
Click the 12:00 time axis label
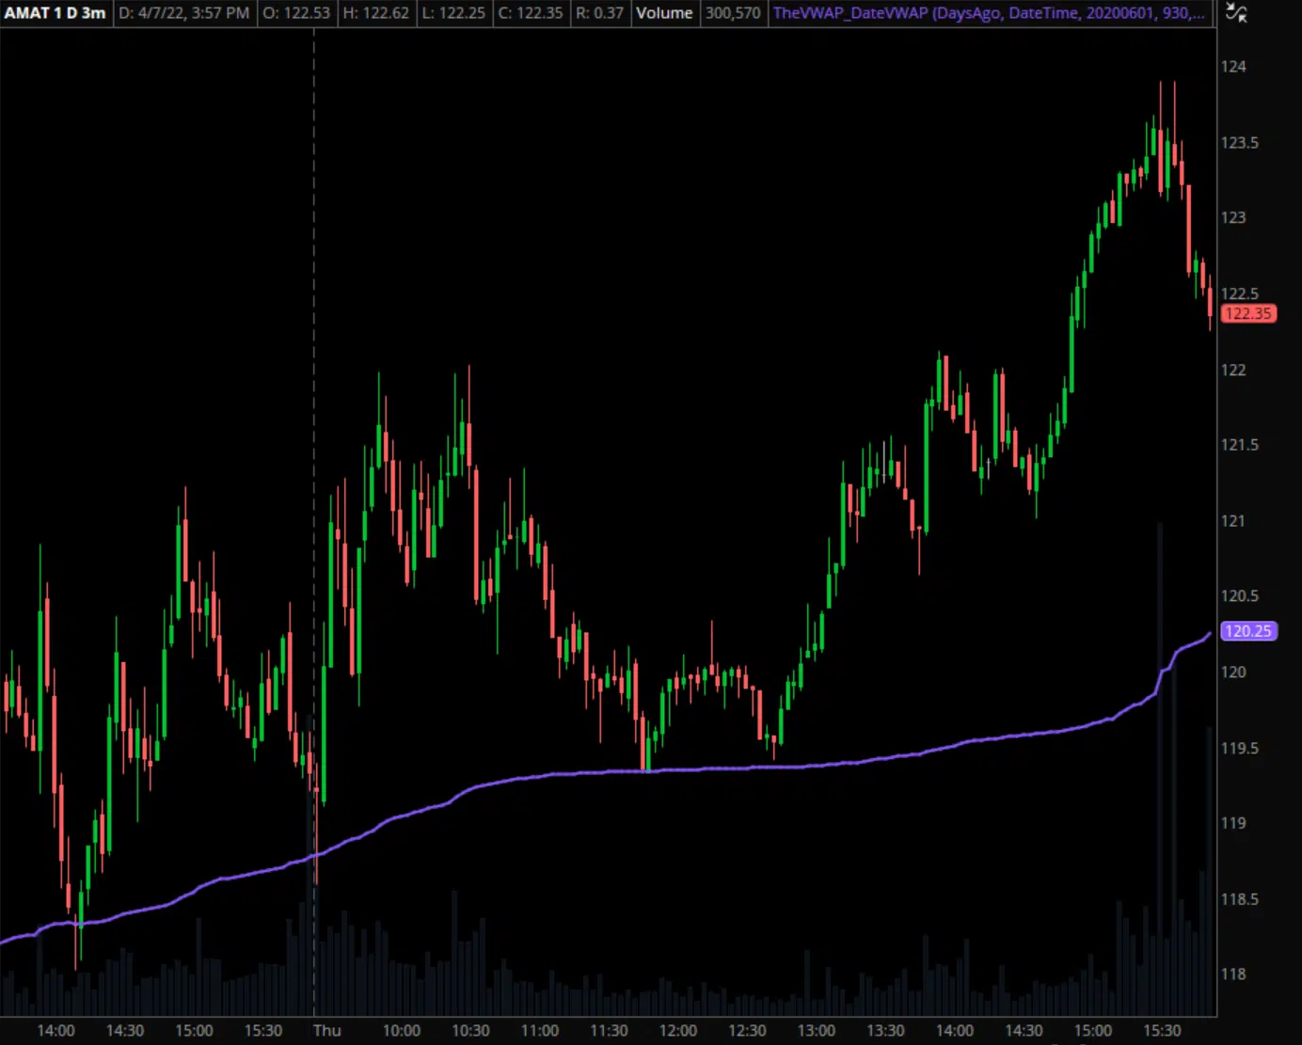coord(678,1031)
